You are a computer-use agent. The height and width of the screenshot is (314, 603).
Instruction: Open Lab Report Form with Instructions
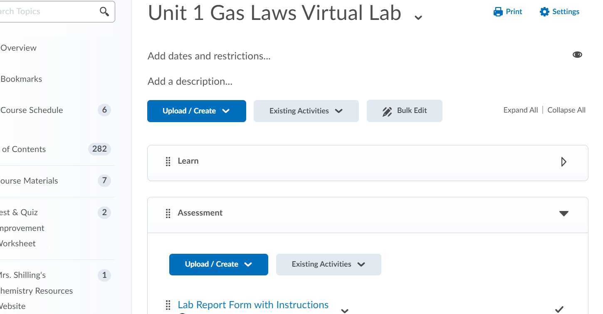(253, 304)
